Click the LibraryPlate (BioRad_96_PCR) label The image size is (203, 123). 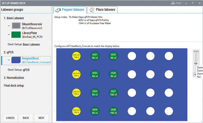pos(32,35)
